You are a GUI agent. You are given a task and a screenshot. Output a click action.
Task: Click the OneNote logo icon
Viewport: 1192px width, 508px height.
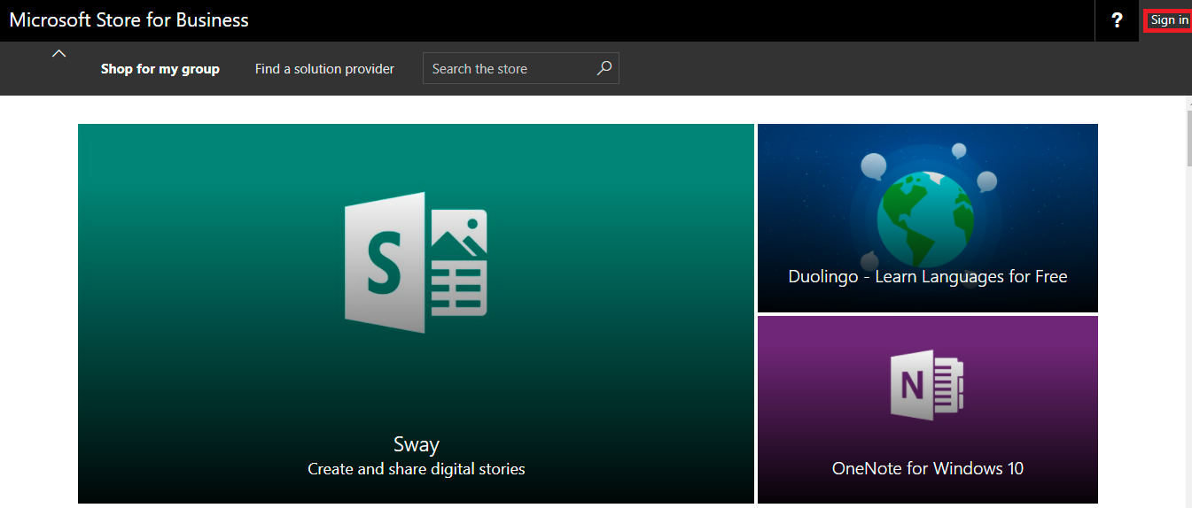click(927, 385)
